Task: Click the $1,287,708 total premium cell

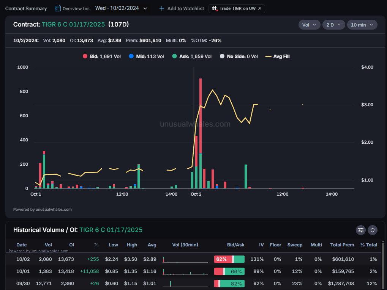Action: (341, 283)
